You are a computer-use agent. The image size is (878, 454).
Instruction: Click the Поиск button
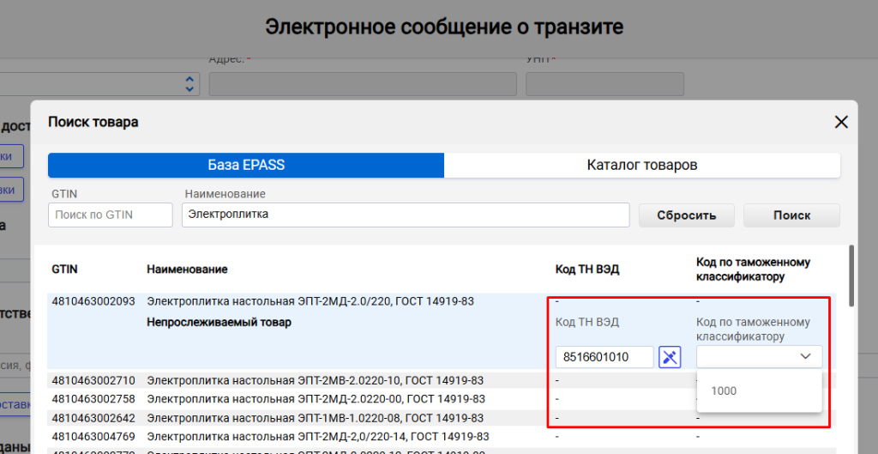click(790, 215)
